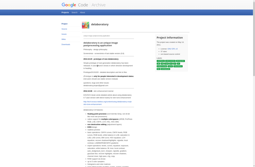
Task: Click the 'realtime preview' bullet
Action: (x=93, y=130)
